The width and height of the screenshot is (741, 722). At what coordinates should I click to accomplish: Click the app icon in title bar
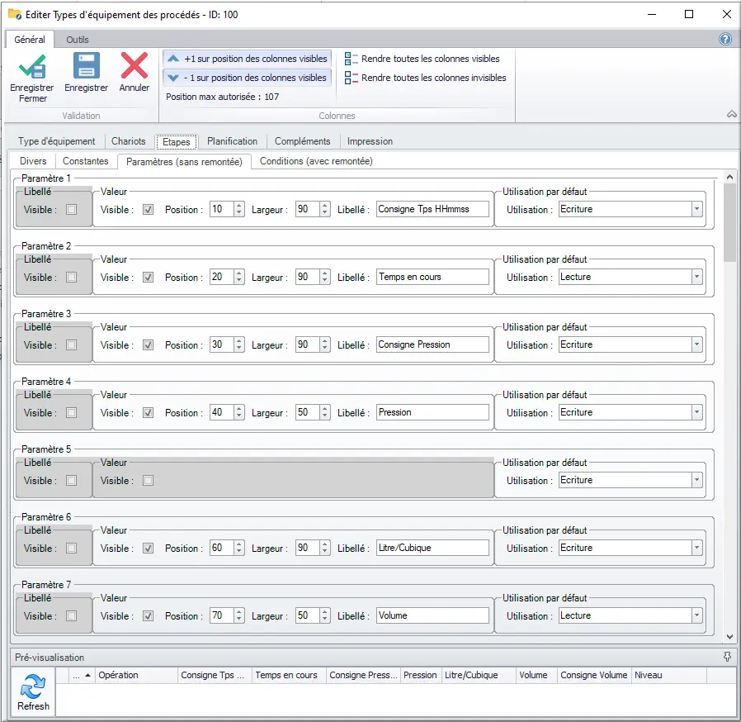point(15,15)
